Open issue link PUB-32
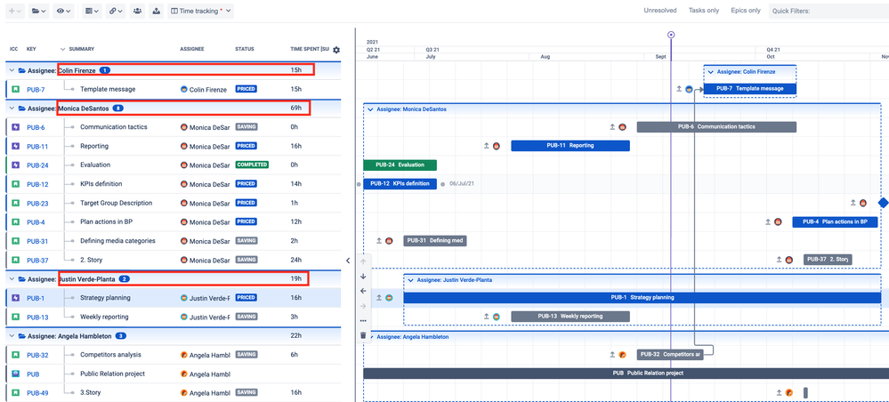Viewport: 889px width, 402px height. click(37, 355)
